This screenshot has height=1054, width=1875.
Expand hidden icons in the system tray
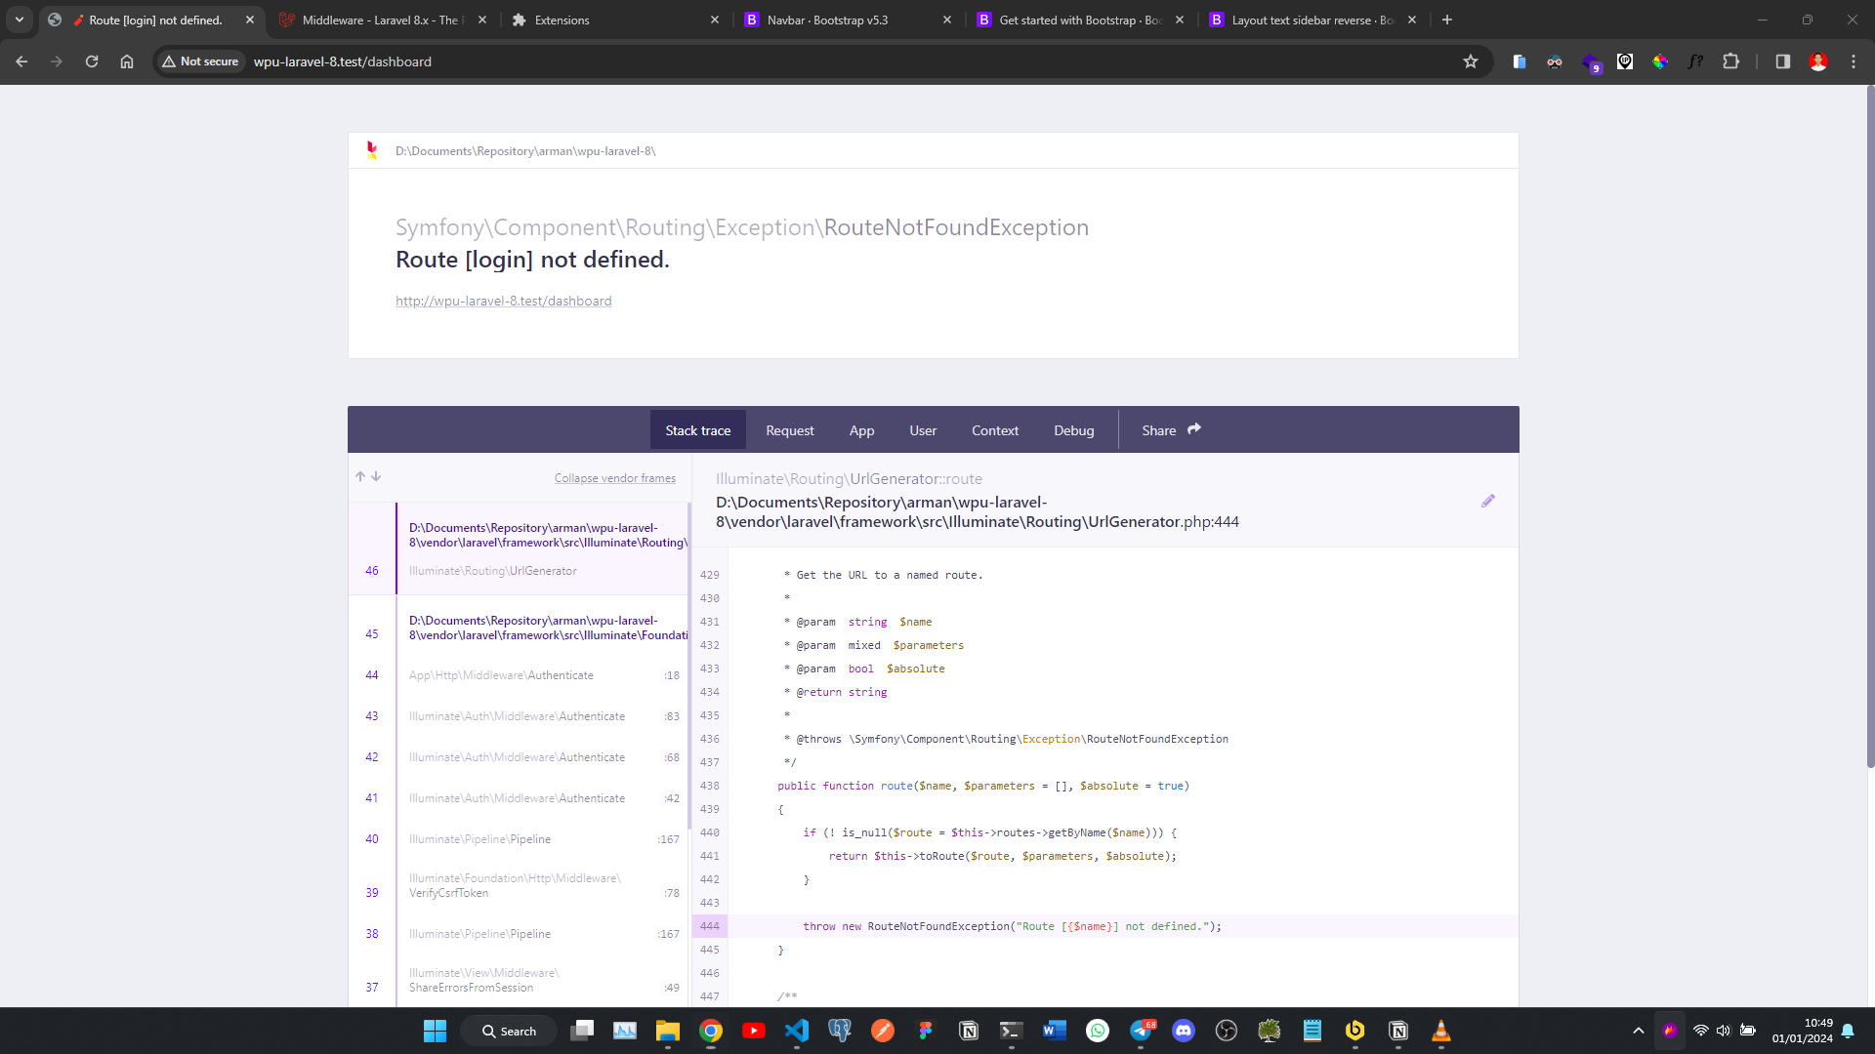tap(1639, 1031)
